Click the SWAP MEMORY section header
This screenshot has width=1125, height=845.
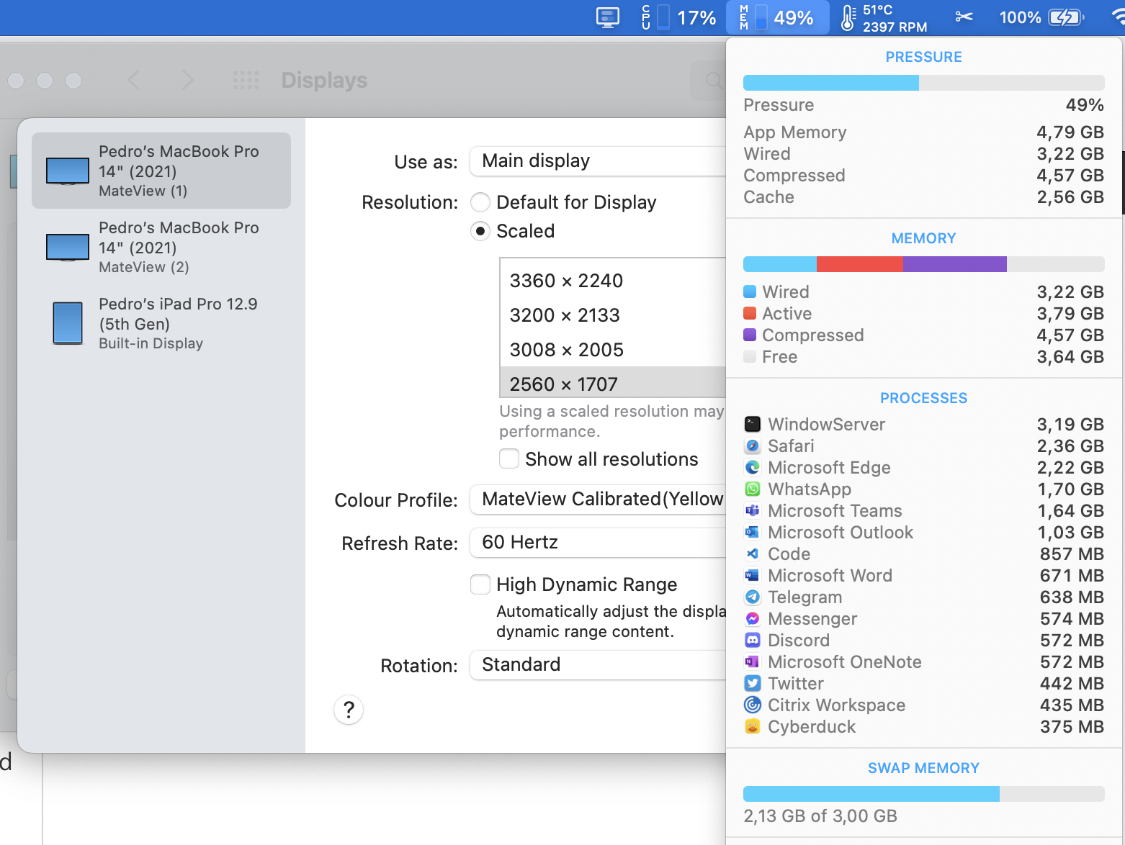click(x=924, y=768)
